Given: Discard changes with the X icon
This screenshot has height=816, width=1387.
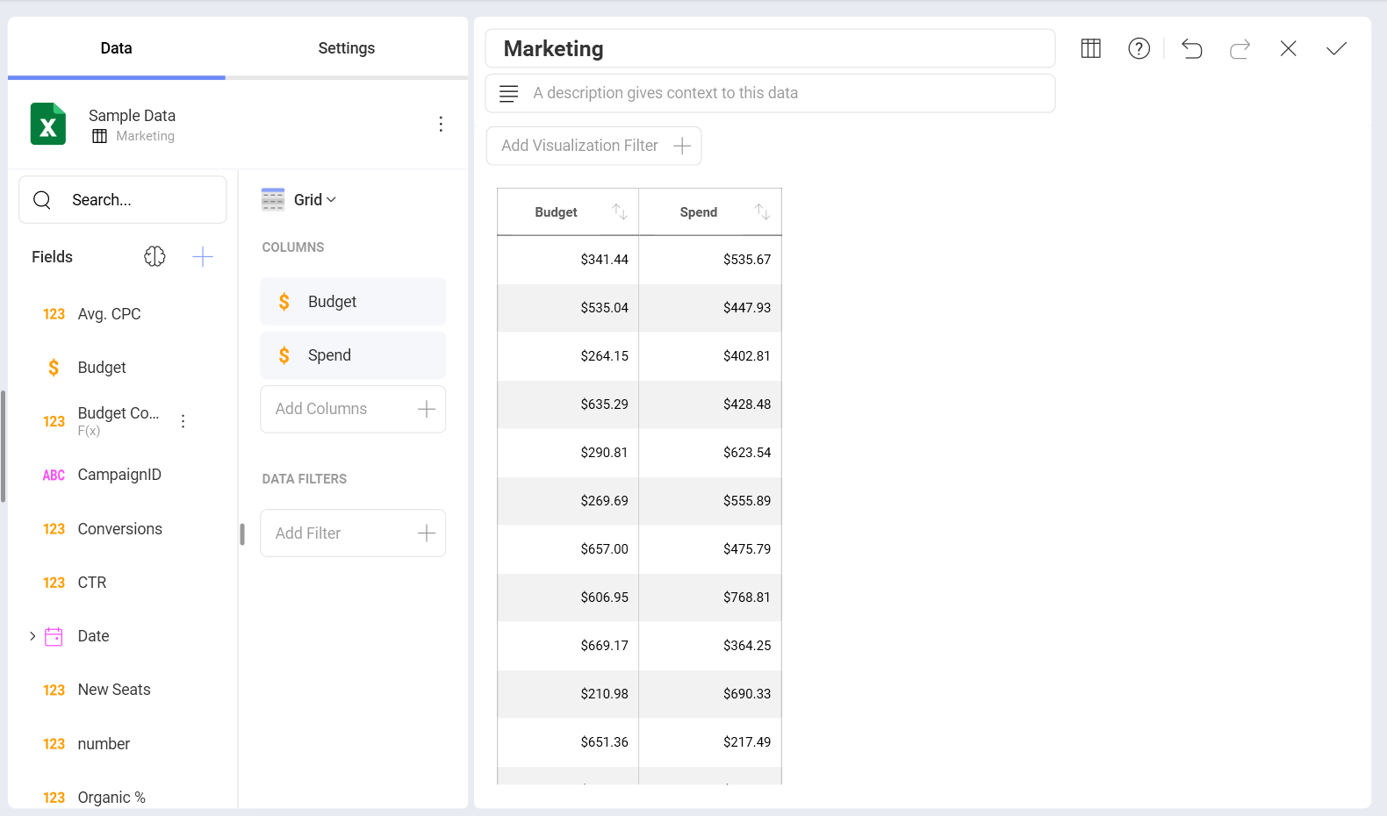Looking at the screenshot, I should pos(1288,48).
